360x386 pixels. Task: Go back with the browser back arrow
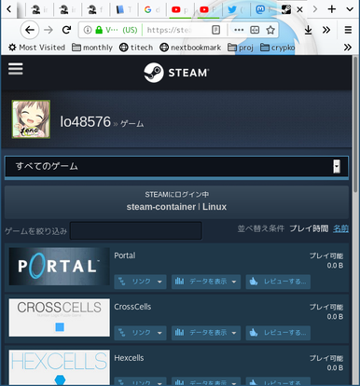[x=30, y=30]
